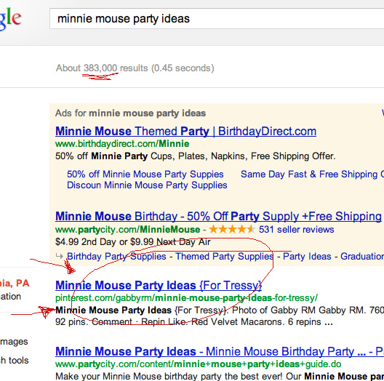Viewport: 384px width, 381px height.
Task: Focus the search box with minnie mouse party ideas
Action: tap(217, 19)
